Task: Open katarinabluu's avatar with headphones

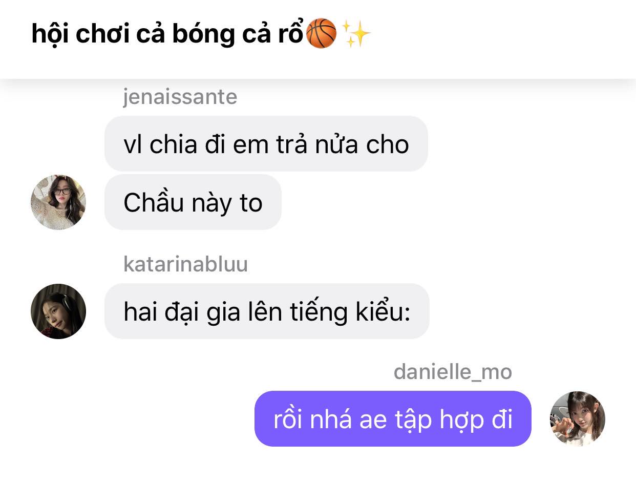Action: (x=58, y=311)
